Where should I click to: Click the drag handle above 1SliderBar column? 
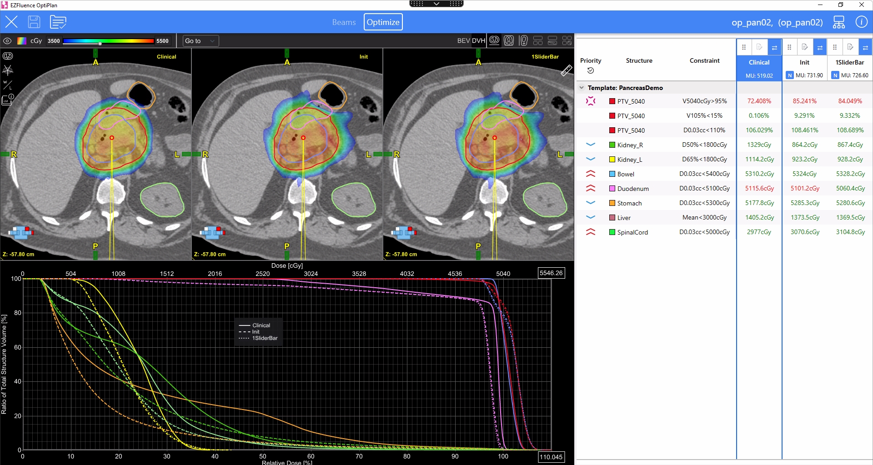(x=835, y=47)
